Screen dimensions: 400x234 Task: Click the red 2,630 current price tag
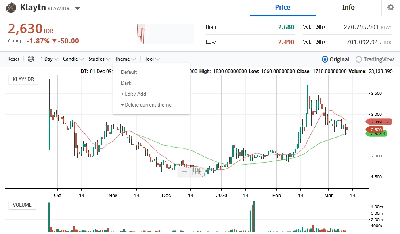[375, 130]
